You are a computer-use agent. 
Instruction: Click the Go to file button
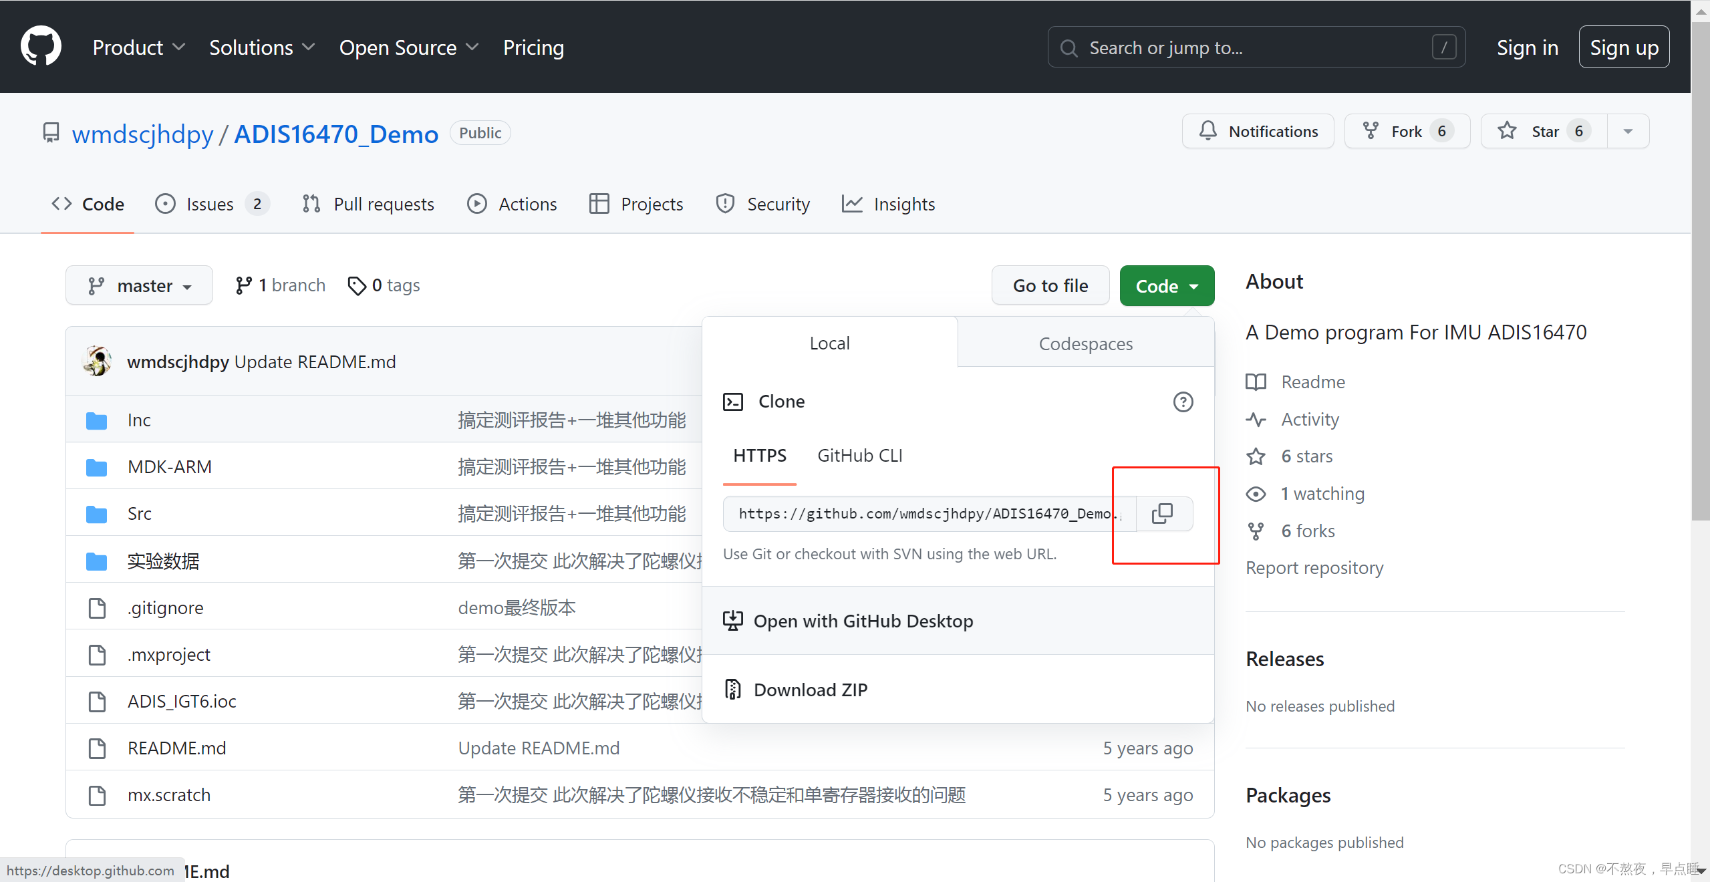click(1050, 285)
